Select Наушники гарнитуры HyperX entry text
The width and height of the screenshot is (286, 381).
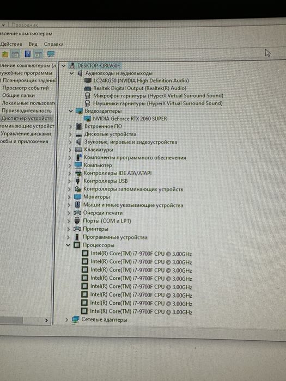pos(158,103)
